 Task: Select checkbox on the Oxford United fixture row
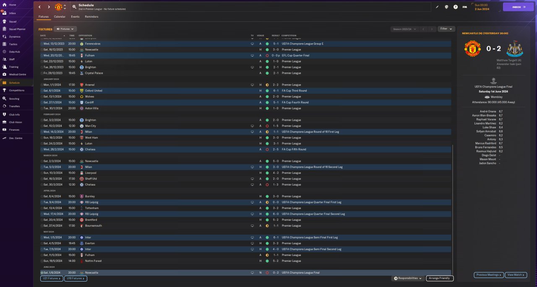42,90
